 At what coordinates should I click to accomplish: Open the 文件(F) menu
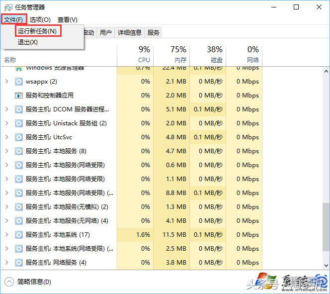(13, 19)
